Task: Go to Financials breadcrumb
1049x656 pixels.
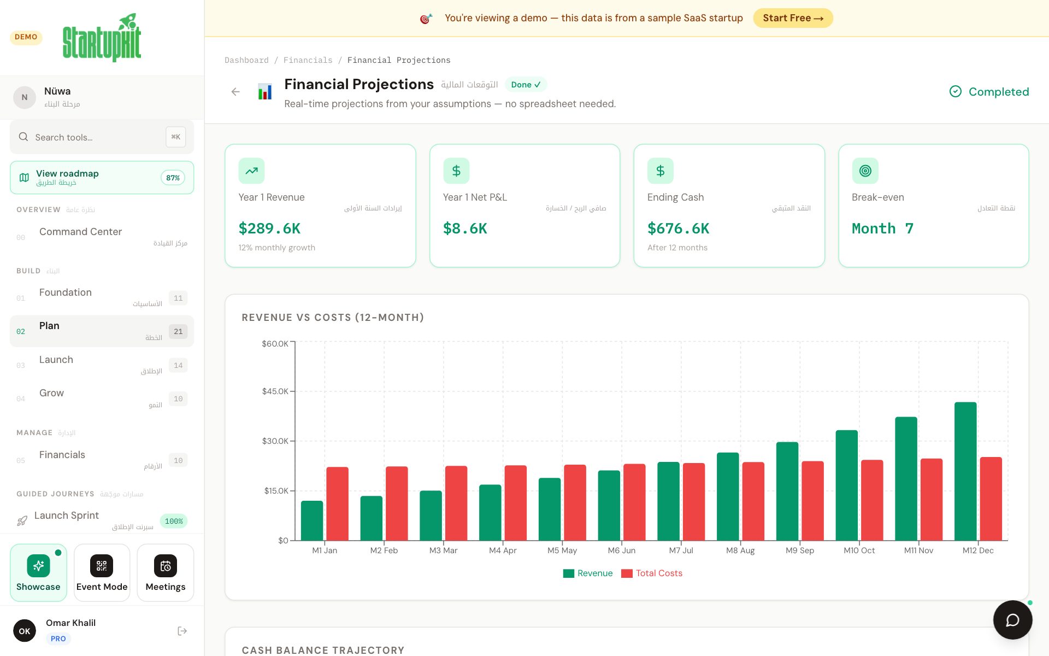Action: 308,60
